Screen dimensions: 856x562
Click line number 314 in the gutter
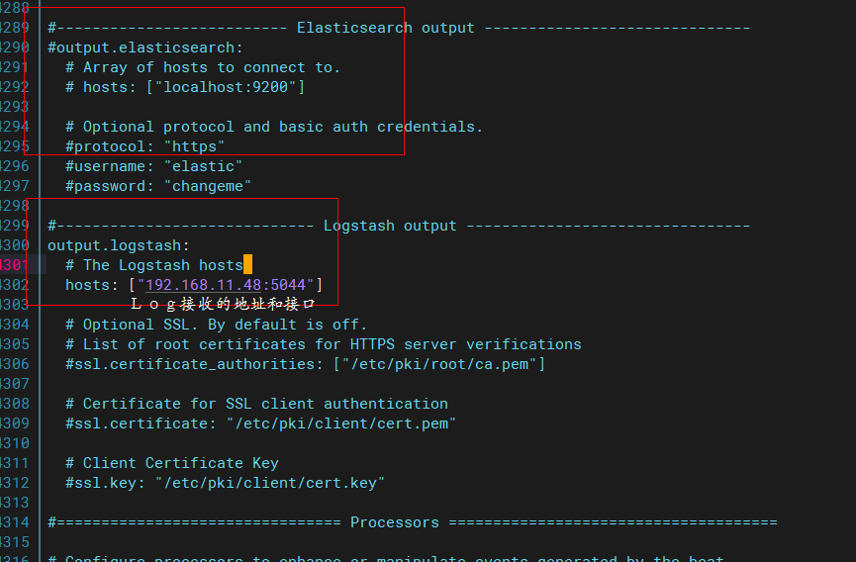(13, 522)
